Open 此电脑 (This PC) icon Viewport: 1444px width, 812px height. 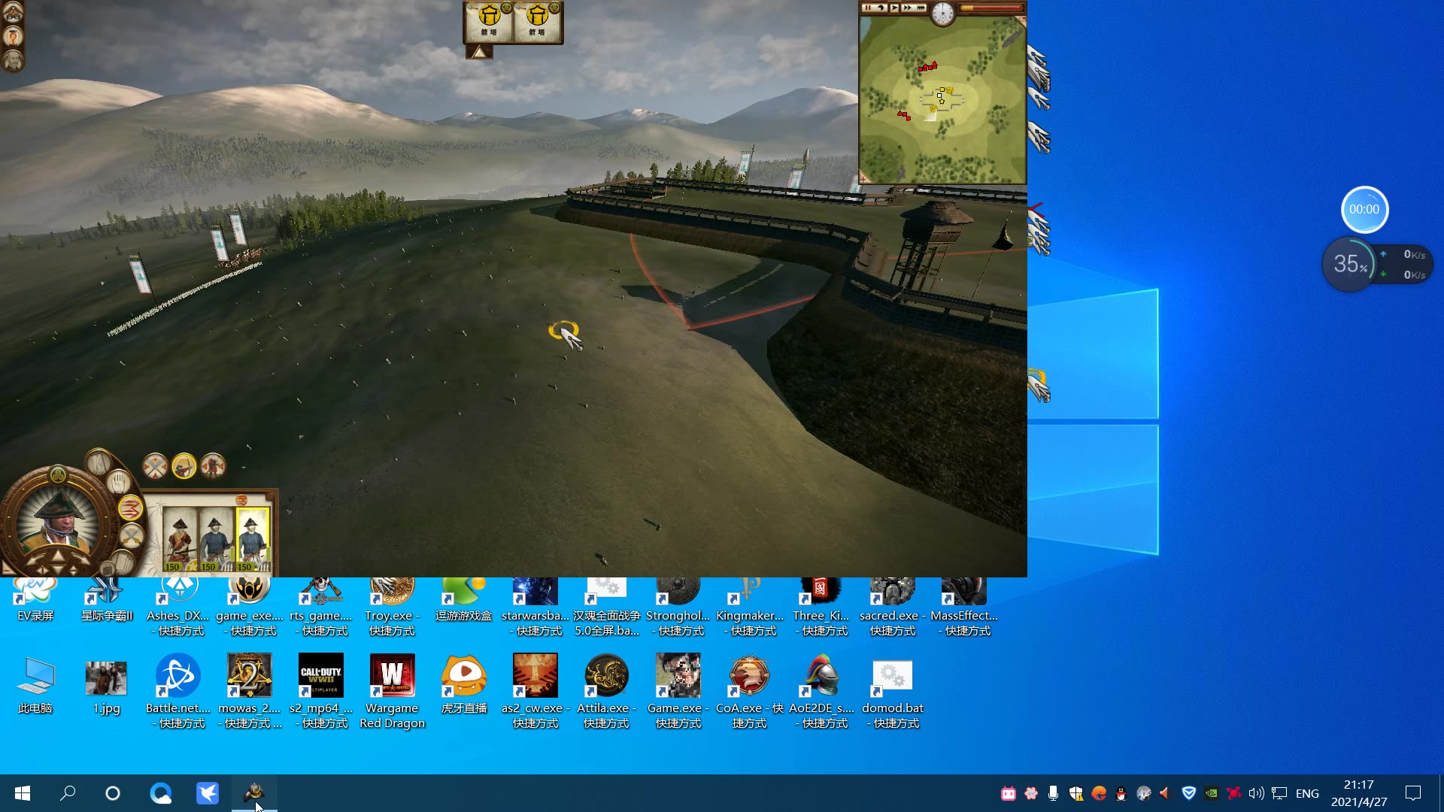click(35, 686)
